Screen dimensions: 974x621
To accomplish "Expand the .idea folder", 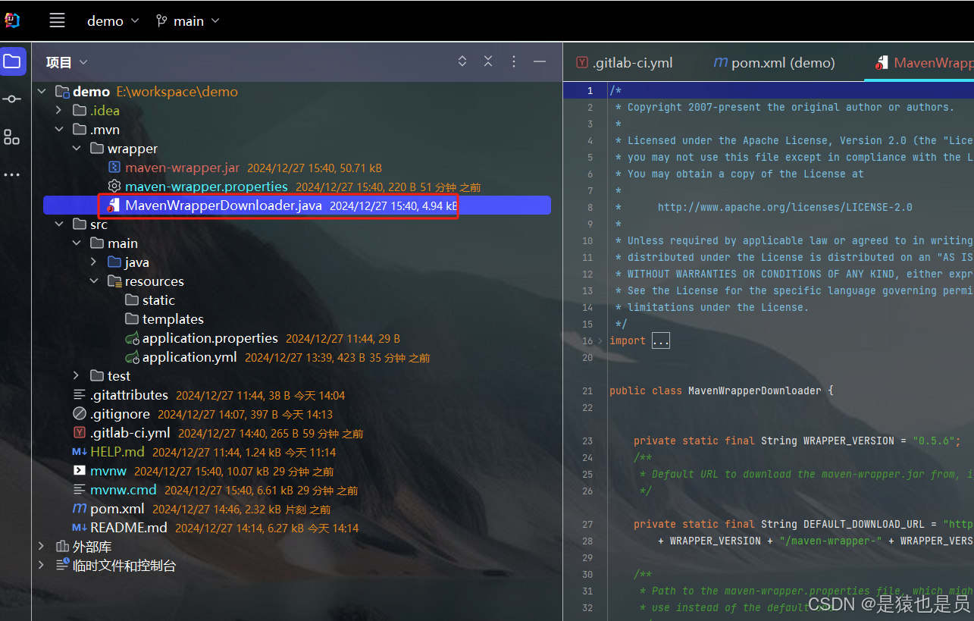I will point(58,111).
